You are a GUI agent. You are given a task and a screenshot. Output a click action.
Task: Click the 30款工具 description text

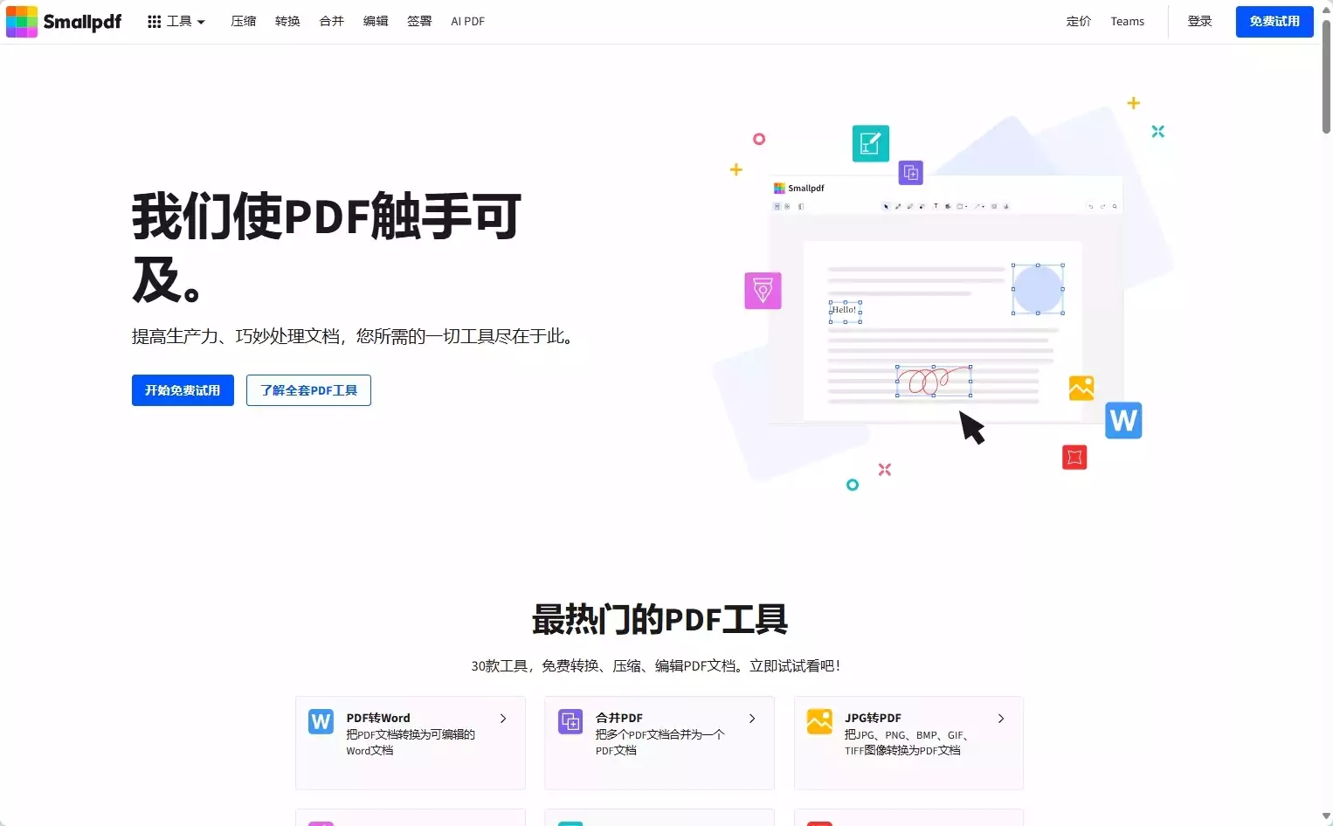(656, 665)
